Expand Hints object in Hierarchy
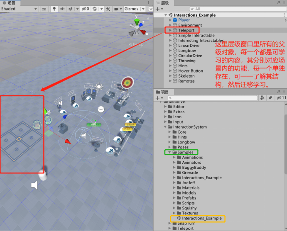This screenshot has width=287, height=231. coord(170,66)
